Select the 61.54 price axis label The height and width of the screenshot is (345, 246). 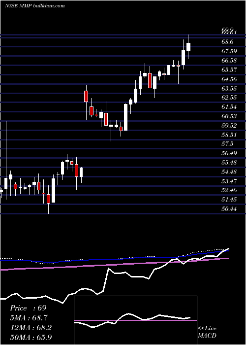point(229,107)
